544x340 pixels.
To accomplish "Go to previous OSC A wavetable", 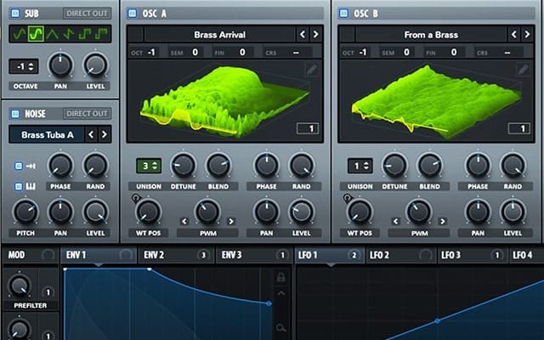I will (303, 34).
